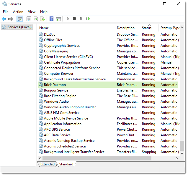Screen dimensions: 188x176
Task: Click gear icon of Computer Browser row
Action: click(41, 74)
